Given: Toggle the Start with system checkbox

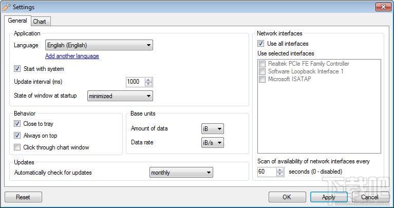Looking at the screenshot, I should [x=17, y=69].
